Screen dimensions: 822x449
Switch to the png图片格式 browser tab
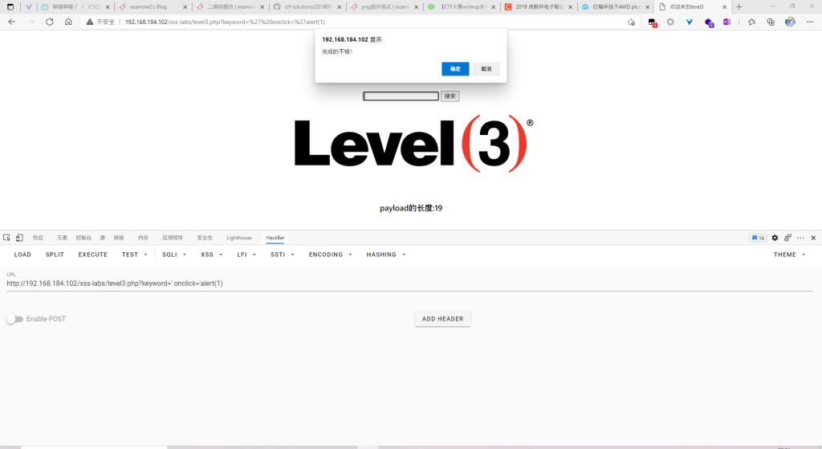(385, 6)
